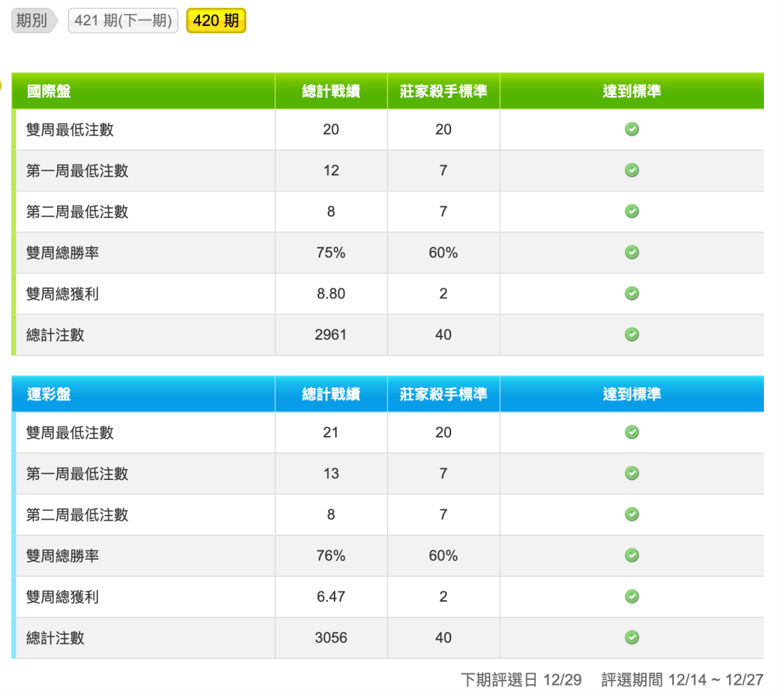Click 國際盤 第一周最低注數 green check icon
Viewport: 782px width, 695px height.
pyautogui.click(x=631, y=170)
